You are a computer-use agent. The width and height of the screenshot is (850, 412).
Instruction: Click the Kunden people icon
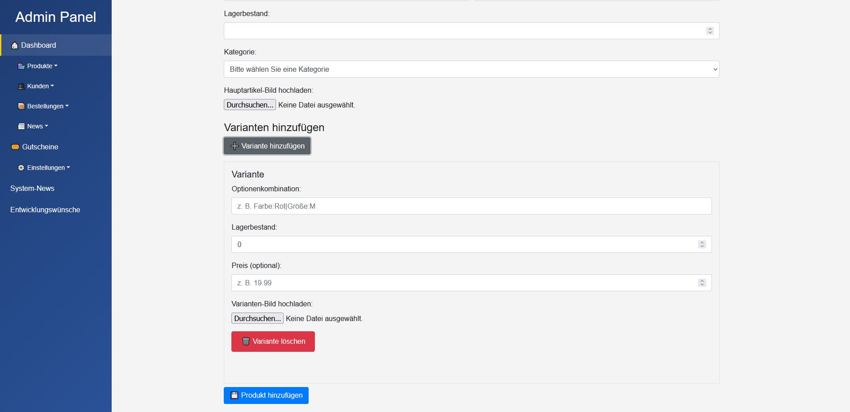coord(21,86)
